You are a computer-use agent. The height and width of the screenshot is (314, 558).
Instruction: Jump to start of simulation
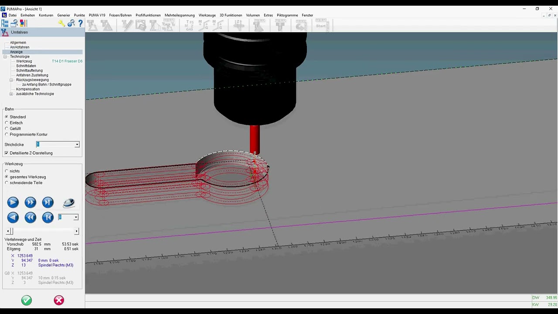(48, 217)
